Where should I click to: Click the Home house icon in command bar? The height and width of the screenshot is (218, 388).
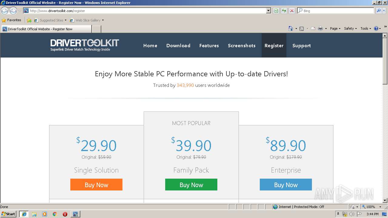point(290,28)
